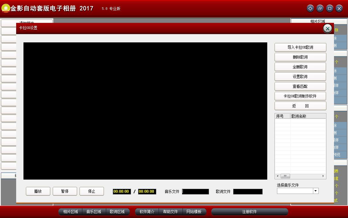Click the total time display after slash

[x=147, y=191]
